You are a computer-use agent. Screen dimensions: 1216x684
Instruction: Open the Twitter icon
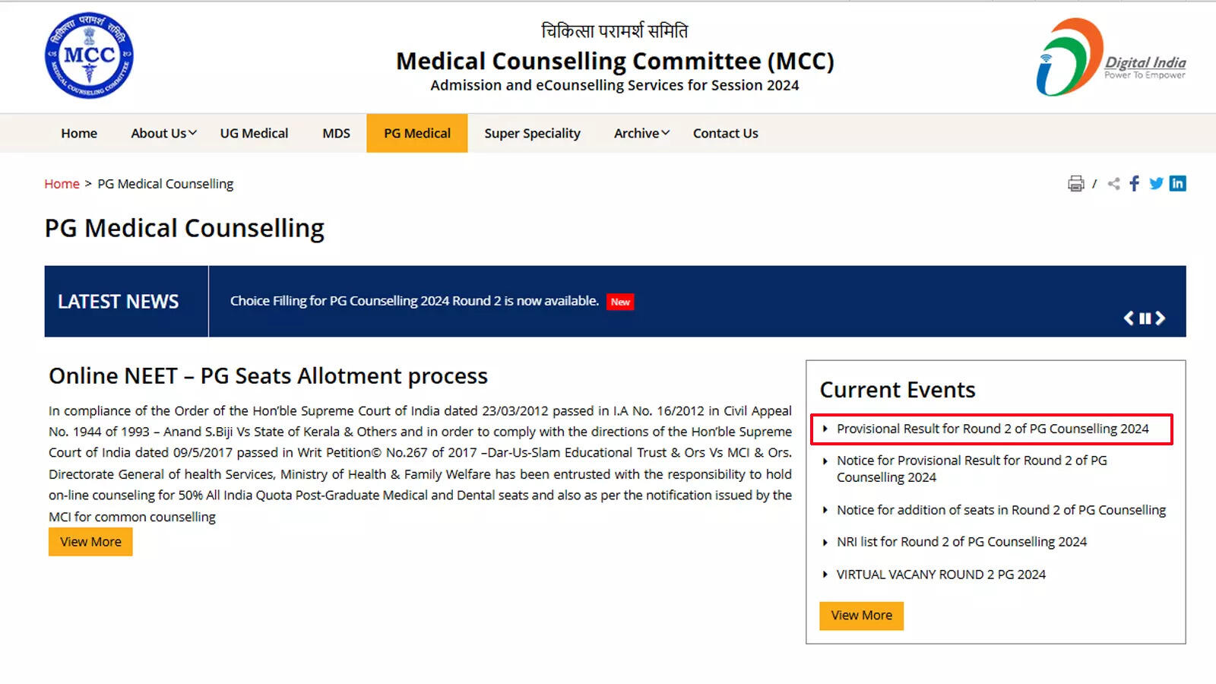coord(1156,183)
